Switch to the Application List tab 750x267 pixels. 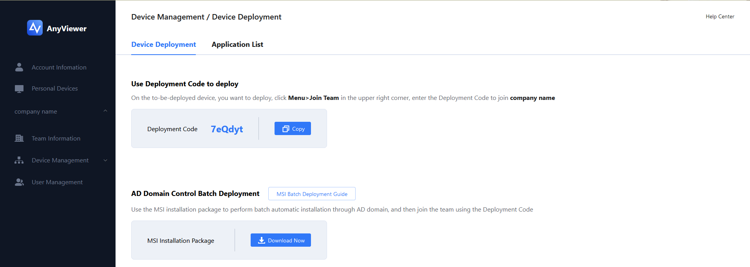(237, 44)
